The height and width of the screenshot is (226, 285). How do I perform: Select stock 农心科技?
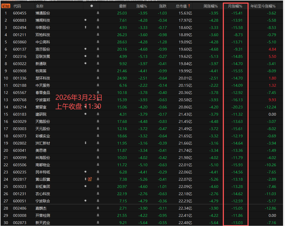(43, 194)
